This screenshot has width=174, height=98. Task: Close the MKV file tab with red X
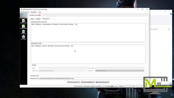pyautogui.click(x=40, y=15)
